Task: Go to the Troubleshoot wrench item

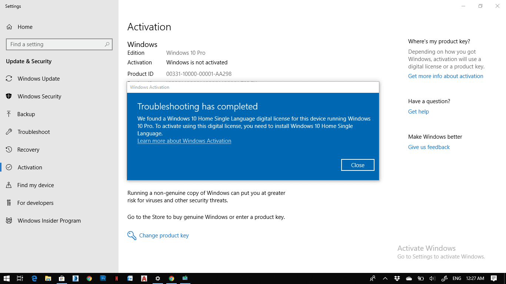Action: [x=9, y=132]
